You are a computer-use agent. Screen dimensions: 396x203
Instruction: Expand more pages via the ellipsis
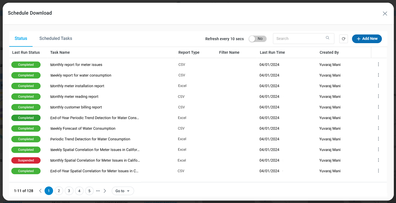coord(98,191)
